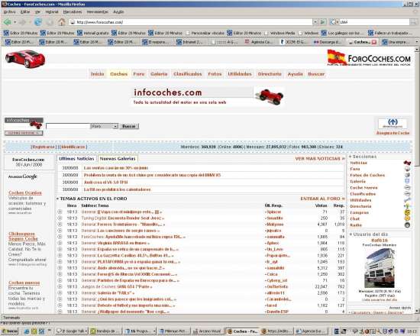Click the smiley icon beside Compras
Screen dimensions: 420x336
(x=407, y=212)
